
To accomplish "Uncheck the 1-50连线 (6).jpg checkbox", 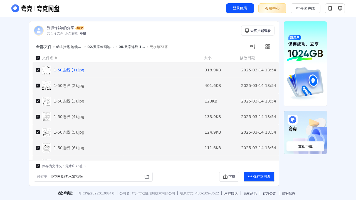I will 38,148.
